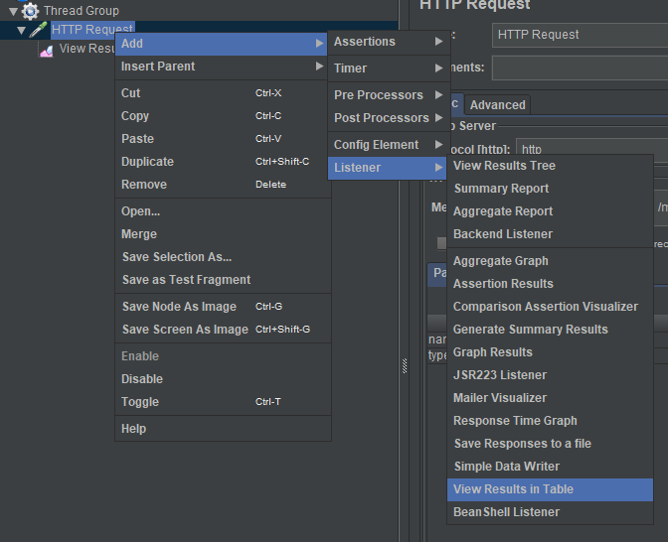Choose Open... from the context menu
The image size is (668, 542).
221,211
